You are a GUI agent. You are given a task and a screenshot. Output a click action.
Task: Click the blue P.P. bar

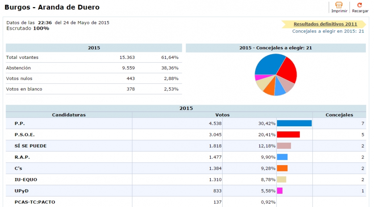tap(294, 123)
